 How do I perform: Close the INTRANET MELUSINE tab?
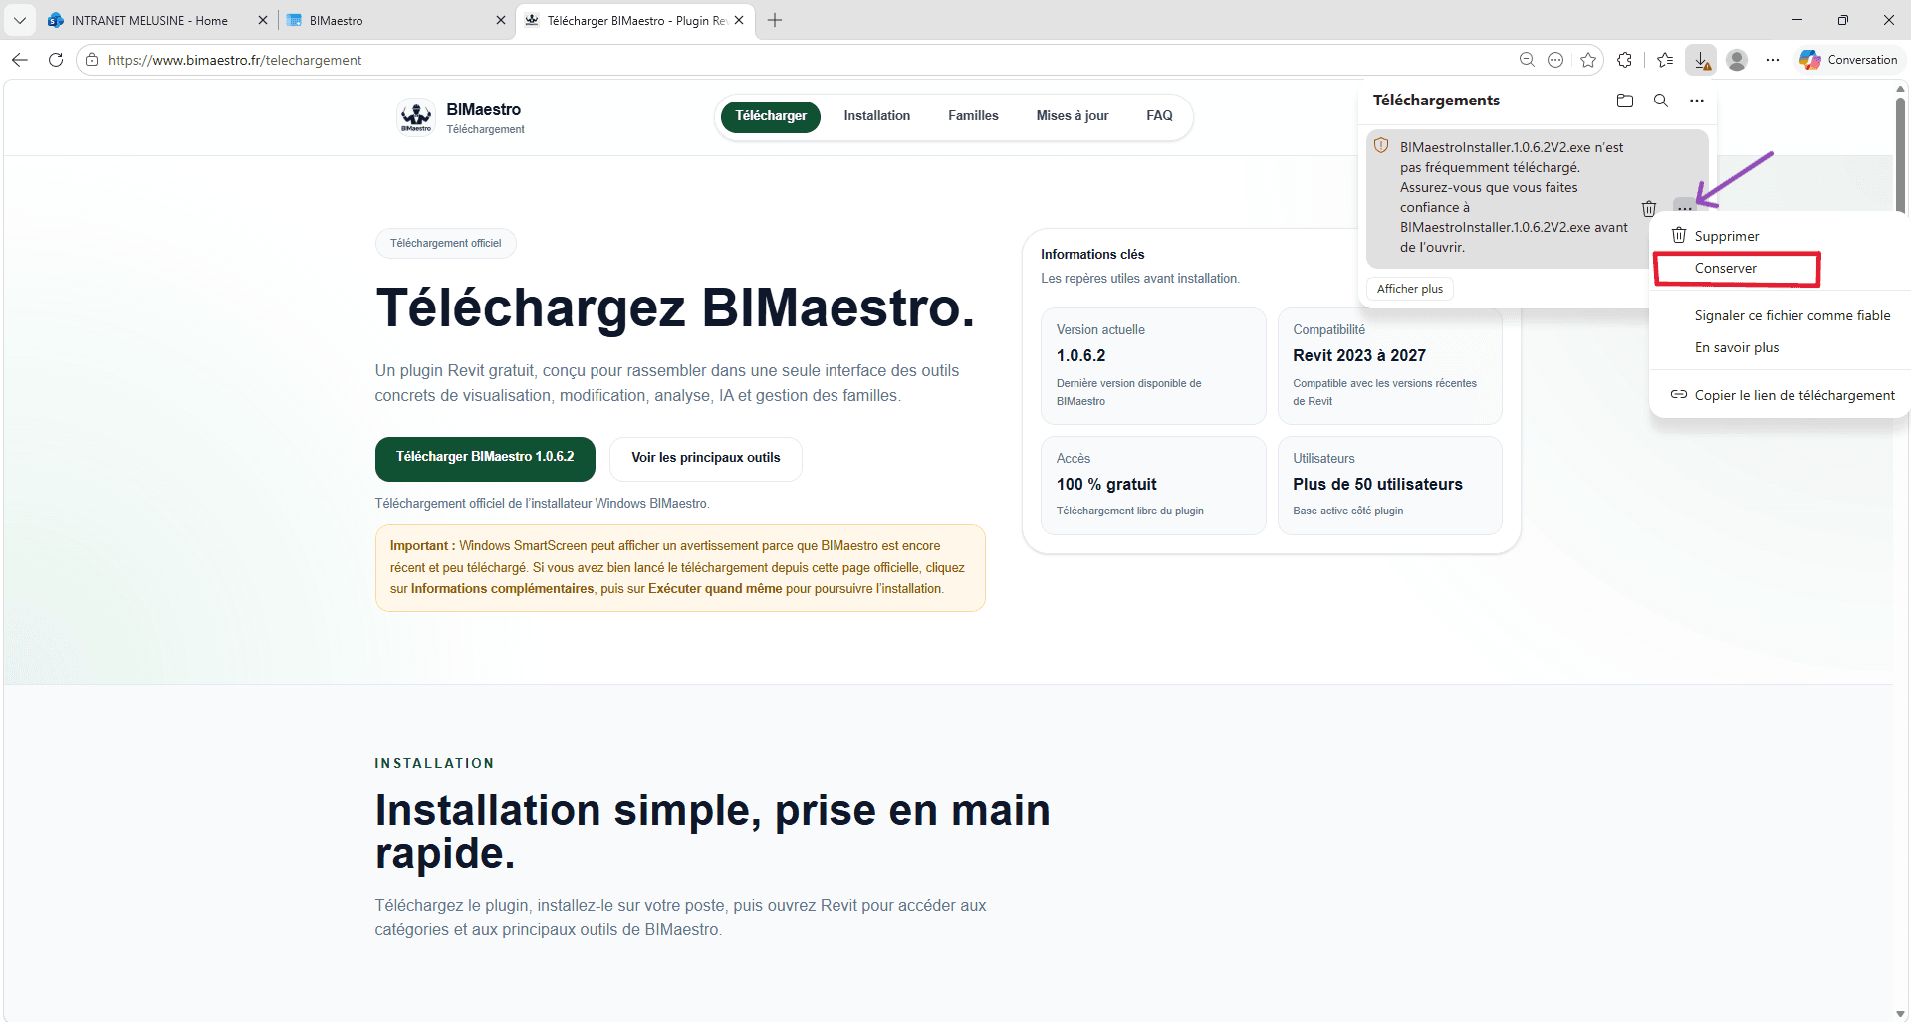263,20
